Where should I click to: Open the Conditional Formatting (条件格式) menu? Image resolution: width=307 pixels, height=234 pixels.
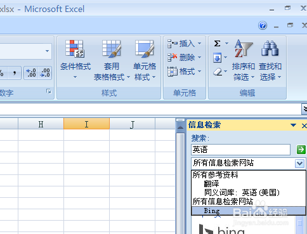point(75,60)
